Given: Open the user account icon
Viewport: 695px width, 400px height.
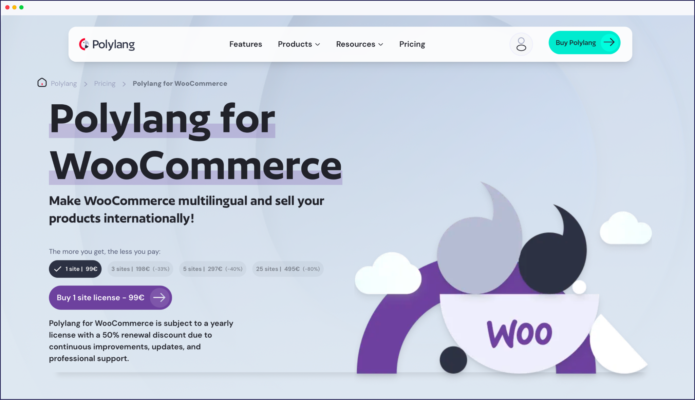Looking at the screenshot, I should (x=521, y=44).
